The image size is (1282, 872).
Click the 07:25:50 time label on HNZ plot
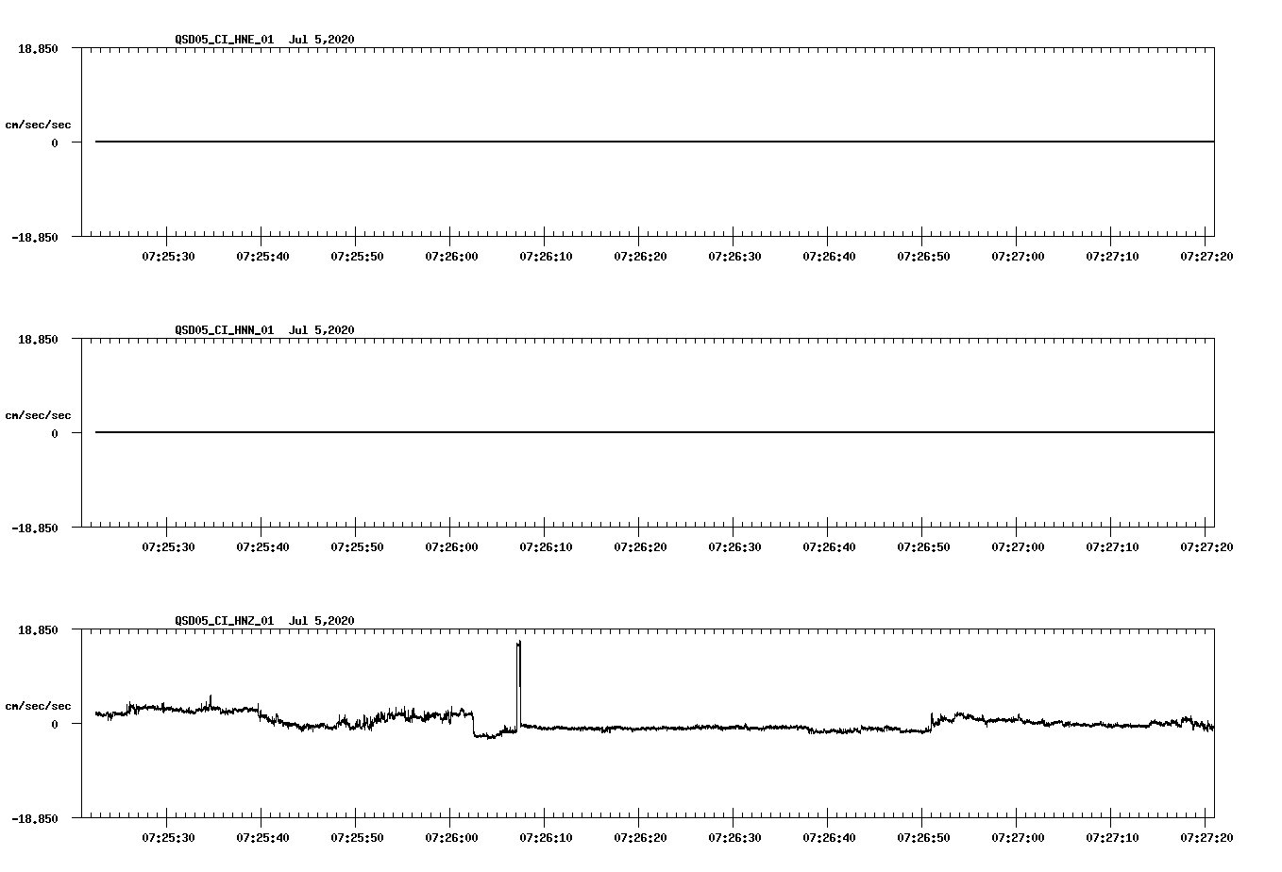[357, 837]
